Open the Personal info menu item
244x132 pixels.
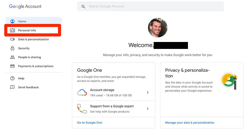point(27,30)
